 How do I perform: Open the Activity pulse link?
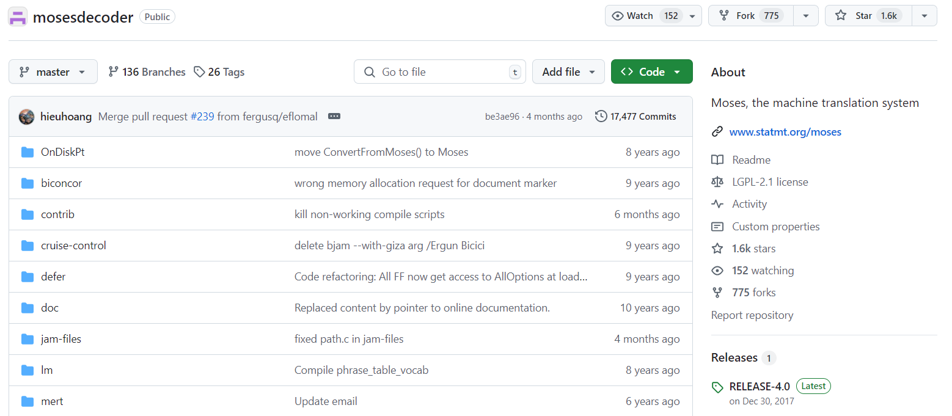749,204
